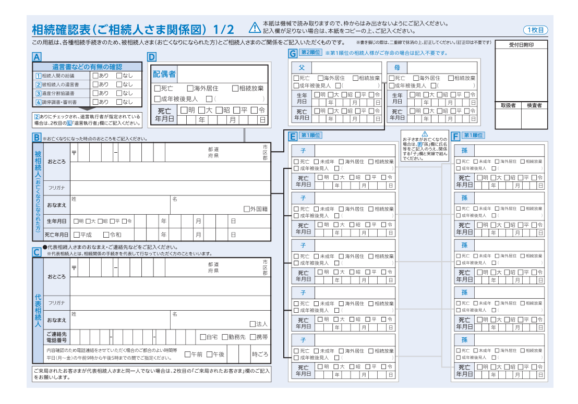This screenshot has width=578, height=404.
Task: Click the 取扱者 box
Action: click(508, 118)
